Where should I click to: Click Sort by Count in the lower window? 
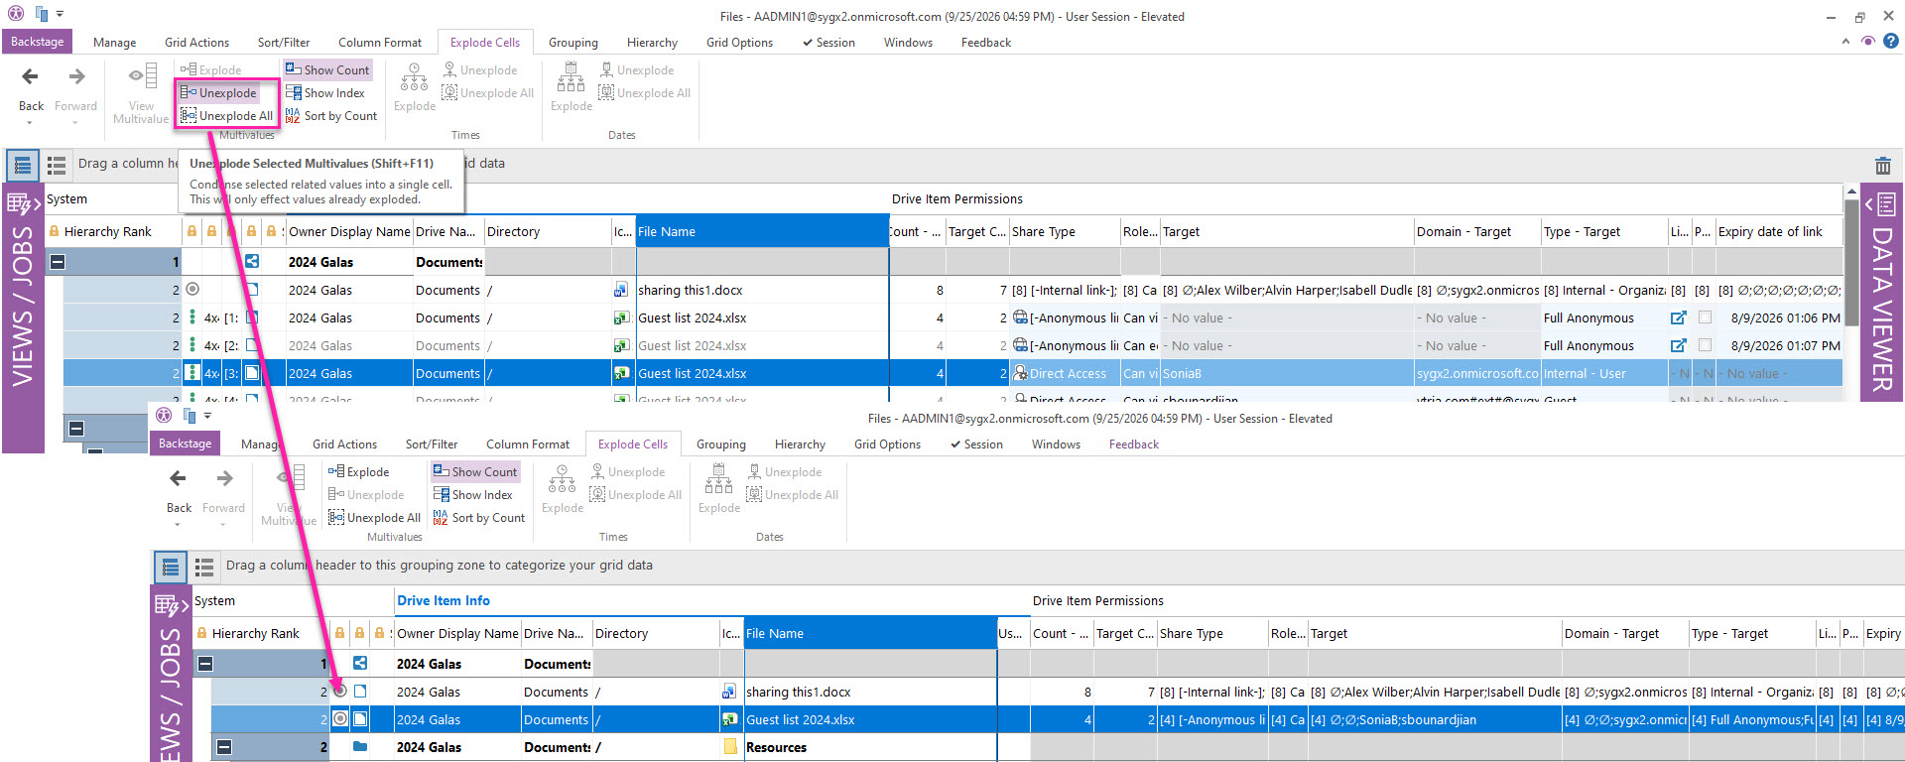(x=479, y=518)
